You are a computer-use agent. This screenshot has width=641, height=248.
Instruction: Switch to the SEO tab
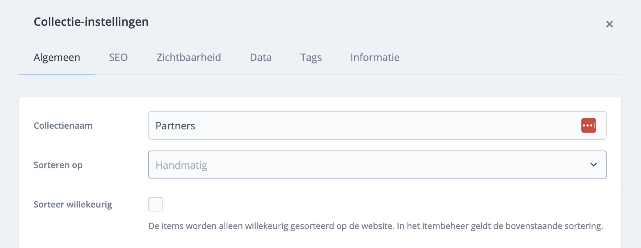[118, 57]
